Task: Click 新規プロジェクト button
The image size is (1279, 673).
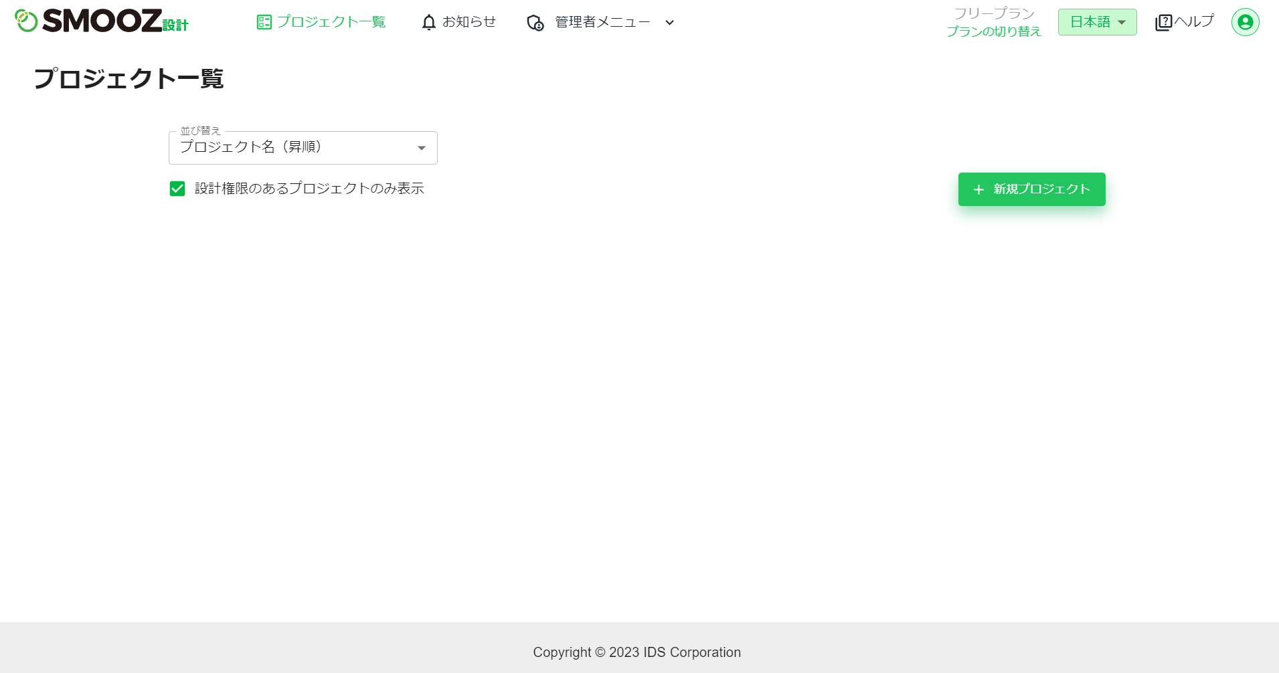Action: [x=1031, y=189]
